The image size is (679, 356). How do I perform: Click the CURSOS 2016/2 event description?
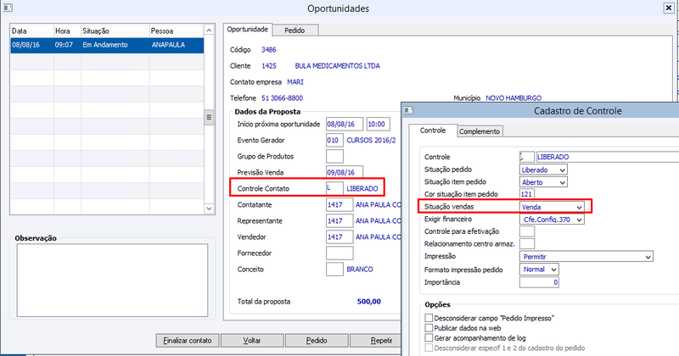371,140
